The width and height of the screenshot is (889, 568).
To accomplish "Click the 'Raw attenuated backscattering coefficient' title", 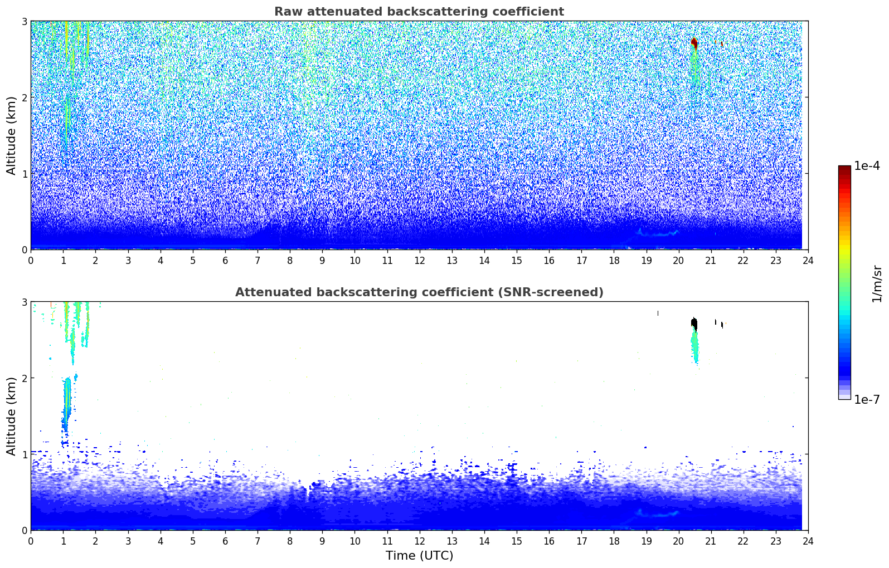I will pos(419,12).
